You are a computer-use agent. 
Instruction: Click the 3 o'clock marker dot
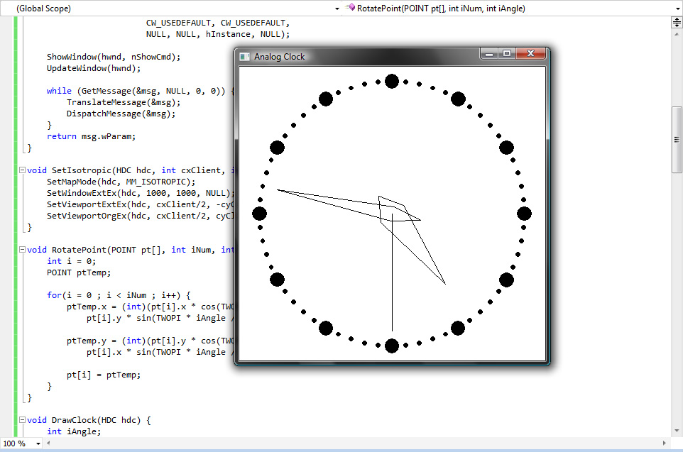pos(524,214)
